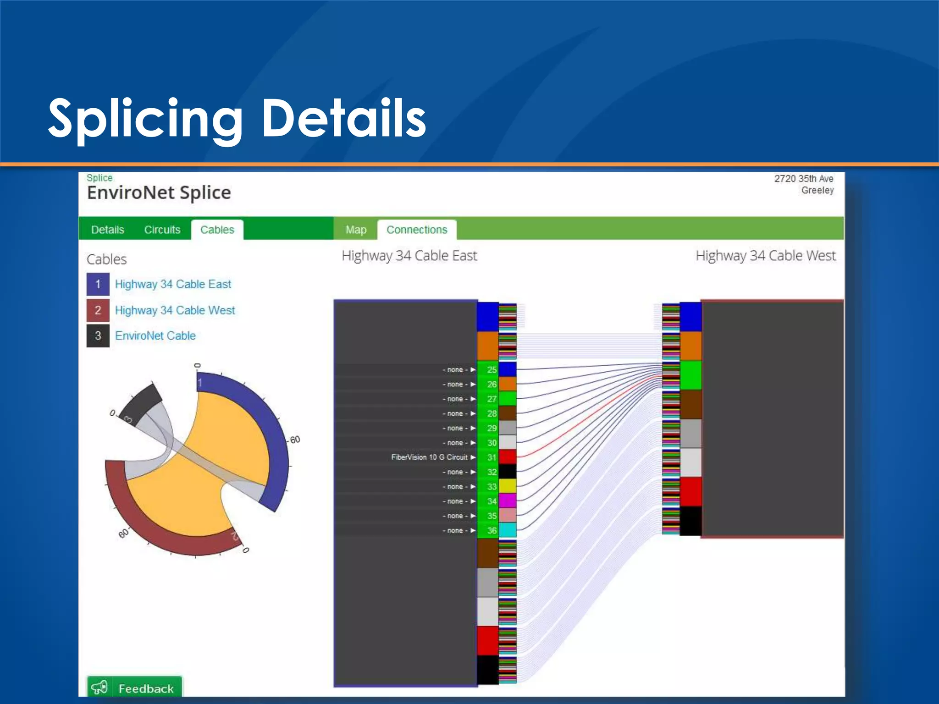
Task: Open the Map tab
Action: point(356,230)
